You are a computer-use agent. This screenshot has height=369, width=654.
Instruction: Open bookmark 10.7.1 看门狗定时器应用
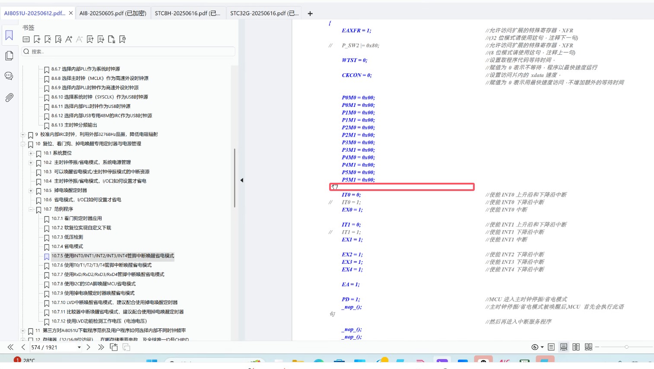click(x=76, y=219)
